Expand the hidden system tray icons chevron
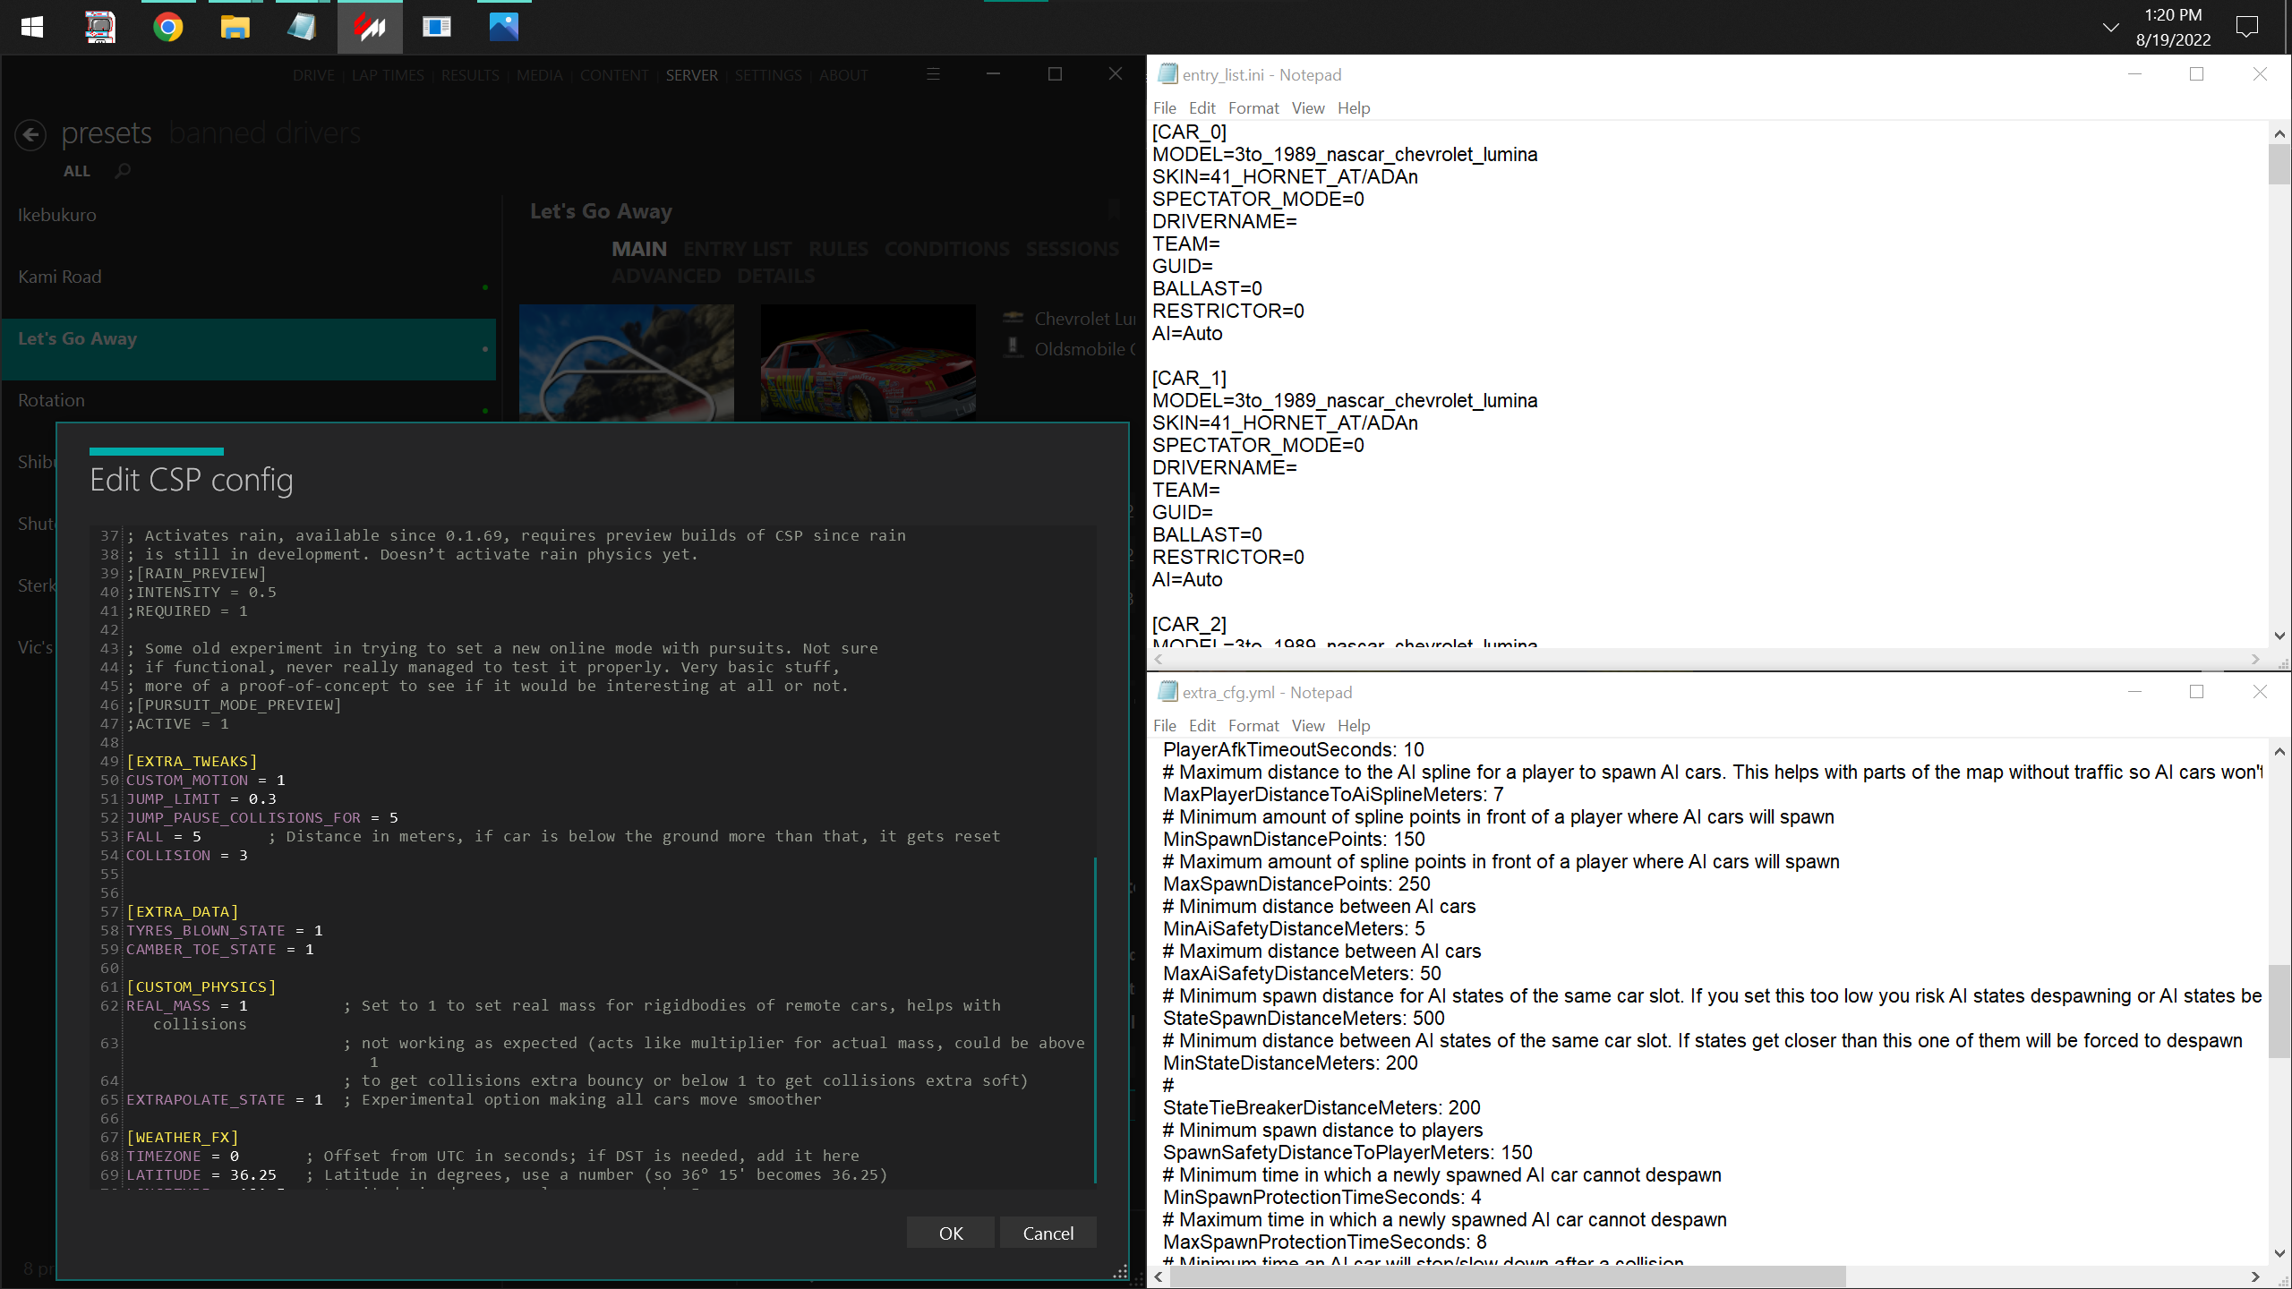The image size is (2292, 1289). (2110, 27)
